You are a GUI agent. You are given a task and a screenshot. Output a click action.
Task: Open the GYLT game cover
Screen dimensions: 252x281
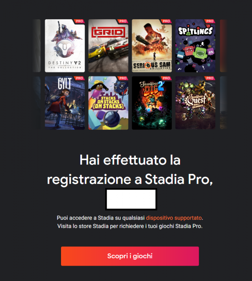(x=65, y=103)
